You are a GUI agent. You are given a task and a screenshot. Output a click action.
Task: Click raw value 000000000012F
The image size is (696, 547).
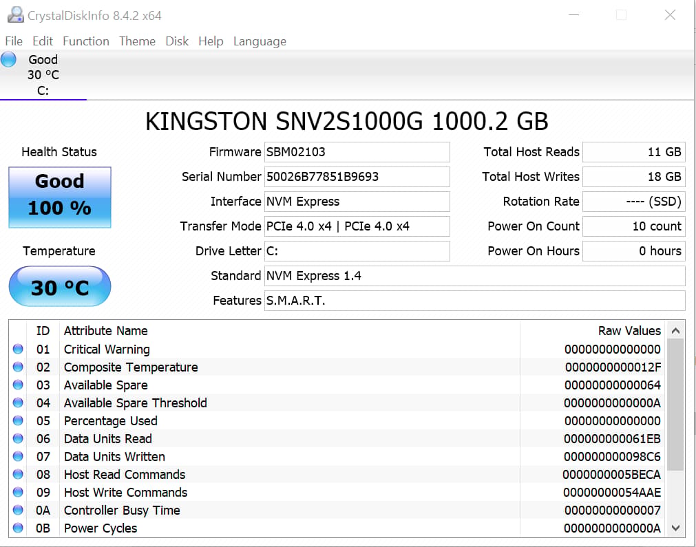tap(613, 367)
